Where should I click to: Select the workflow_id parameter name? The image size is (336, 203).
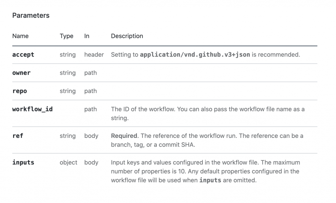[32, 109]
